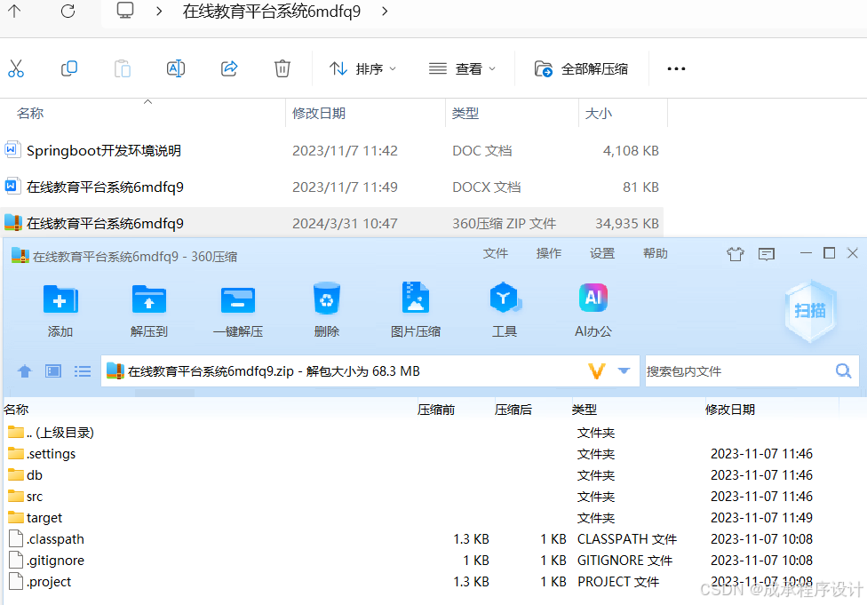The width and height of the screenshot is (867, 605).
Task: Switch archive view to large icons mode
Action: (x=52, y=371)
